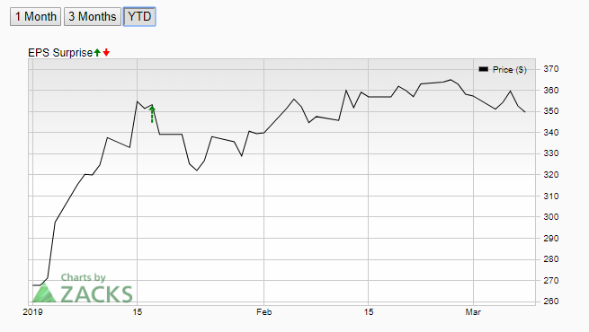Click the green EPS Surprise up arrow
Viewport: 589px width, 332px height.
[x=97, y=53]
